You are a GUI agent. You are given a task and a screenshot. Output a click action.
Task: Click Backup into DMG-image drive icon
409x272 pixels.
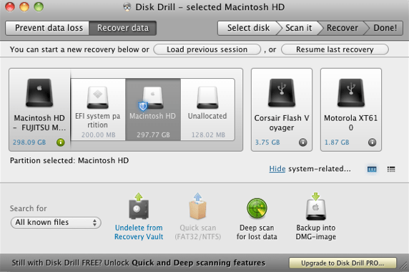(316, 206)
